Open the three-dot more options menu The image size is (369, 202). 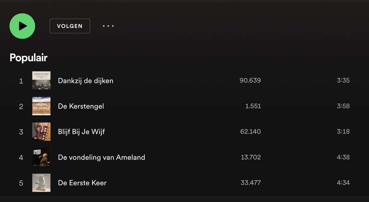108,26
